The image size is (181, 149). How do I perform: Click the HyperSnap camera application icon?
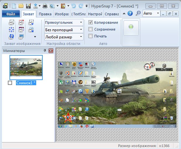point(5,6)
